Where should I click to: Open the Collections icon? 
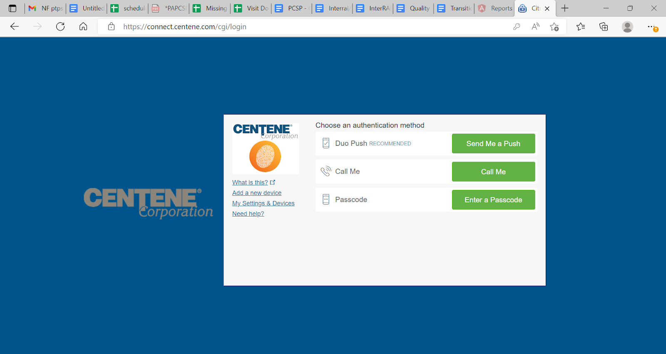point(604,27)
